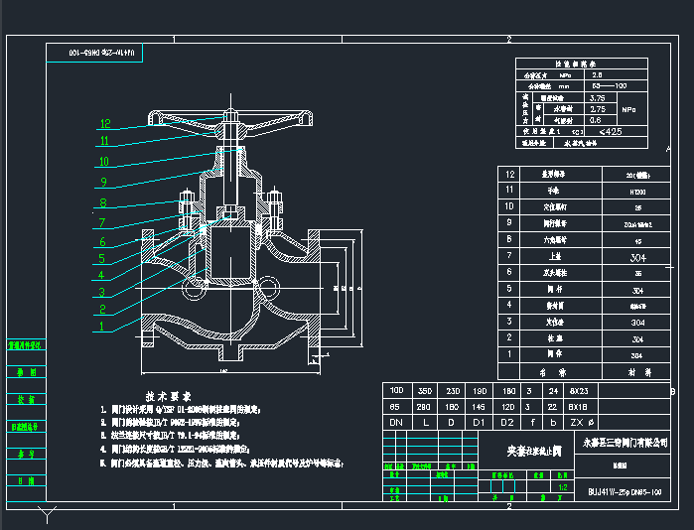The height and width of the screenshot is (530, 694).
Task: Click part callout number 9 label
Action: pos(103,182)
